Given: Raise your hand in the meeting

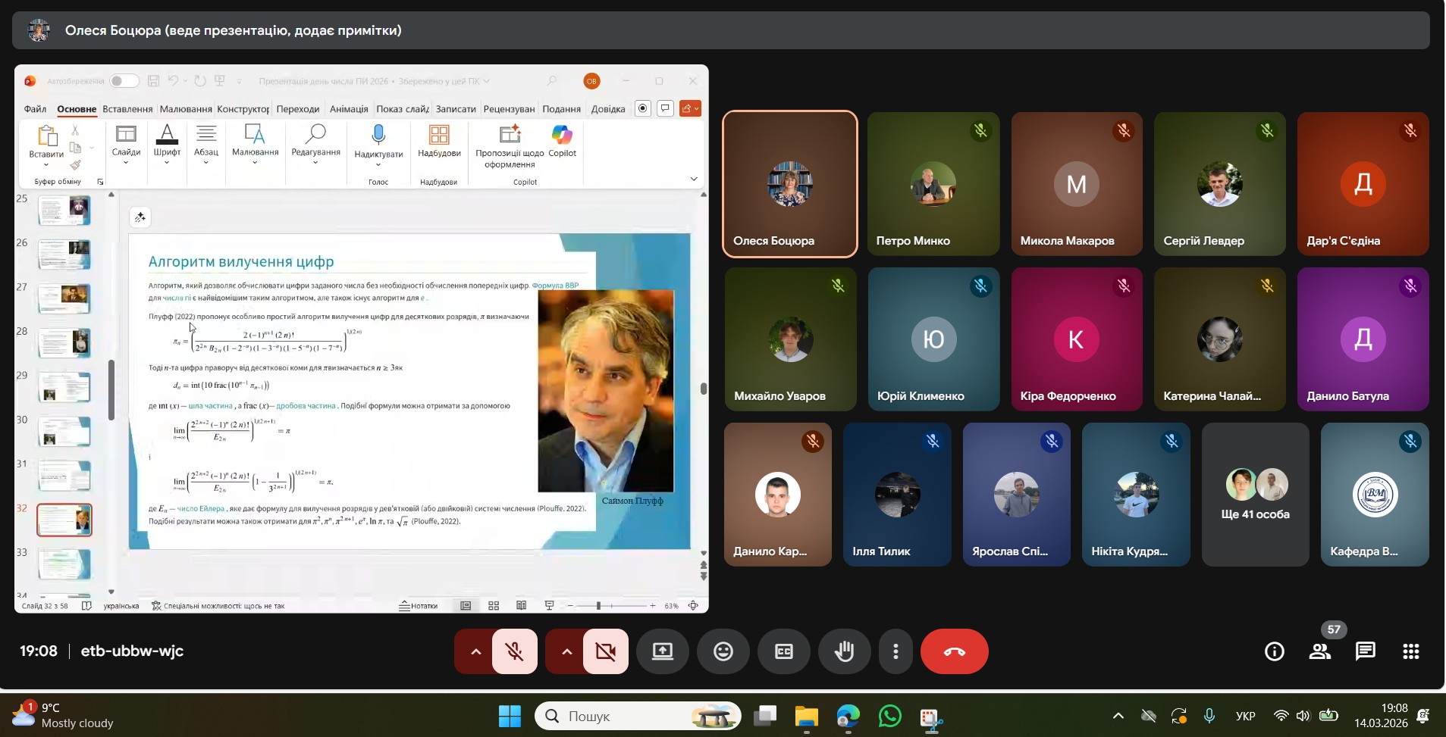Looking at the screenshot, I should pos(844,651).
